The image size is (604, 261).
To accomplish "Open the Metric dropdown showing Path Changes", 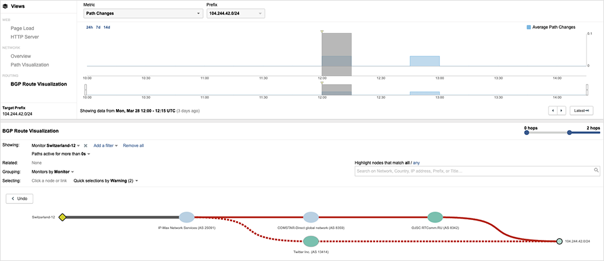I will [x=143, y=13].
